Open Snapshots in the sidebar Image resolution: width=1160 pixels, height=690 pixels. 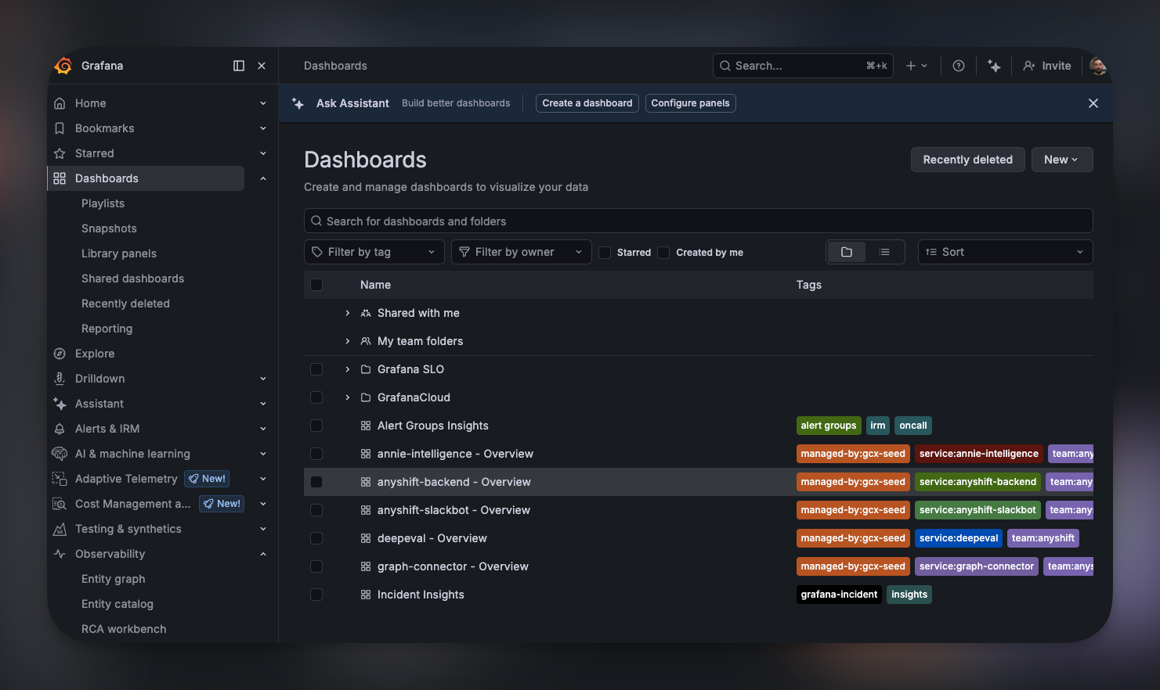click(x=109, y=228)
